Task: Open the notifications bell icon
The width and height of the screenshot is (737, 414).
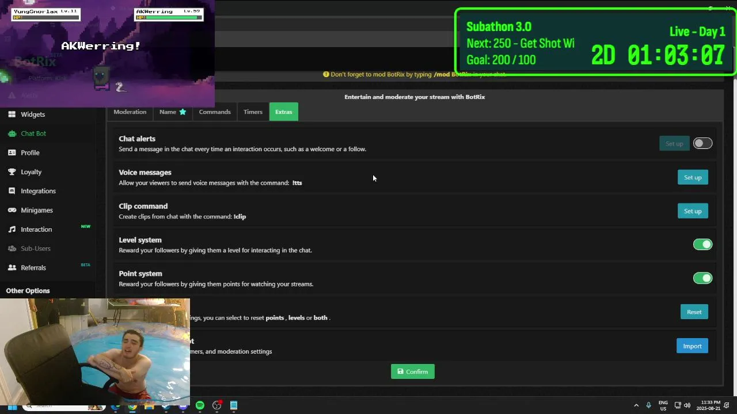Action: (x=727, y=405)
